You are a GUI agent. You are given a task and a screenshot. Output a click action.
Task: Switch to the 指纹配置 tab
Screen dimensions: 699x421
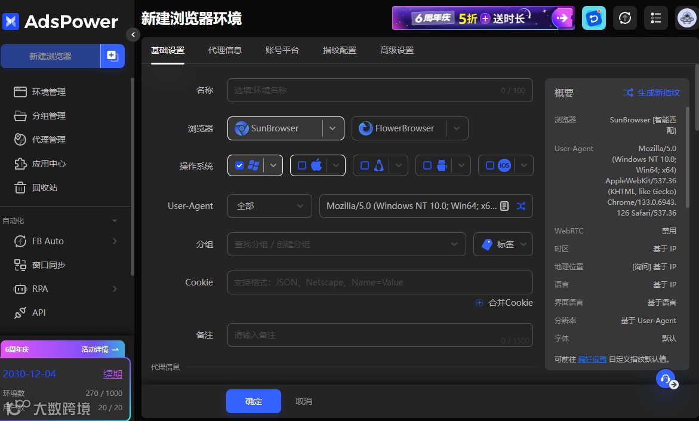[x=340, y=50]
